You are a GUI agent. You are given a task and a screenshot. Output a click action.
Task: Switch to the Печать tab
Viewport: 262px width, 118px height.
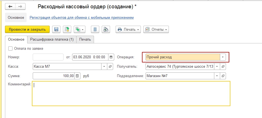85,40
